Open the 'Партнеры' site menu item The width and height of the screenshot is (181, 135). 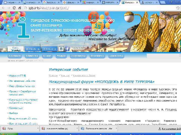click(x=78, y=56)
